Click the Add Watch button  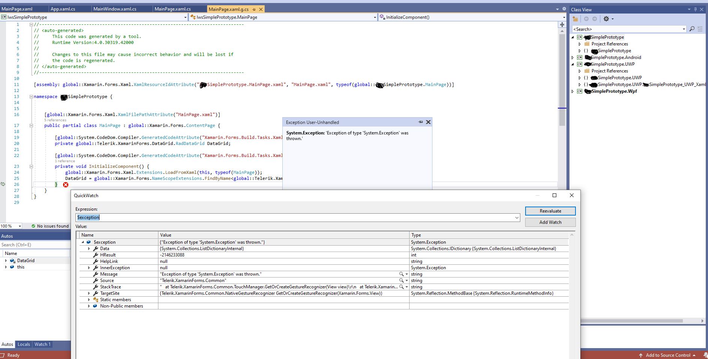550,222
